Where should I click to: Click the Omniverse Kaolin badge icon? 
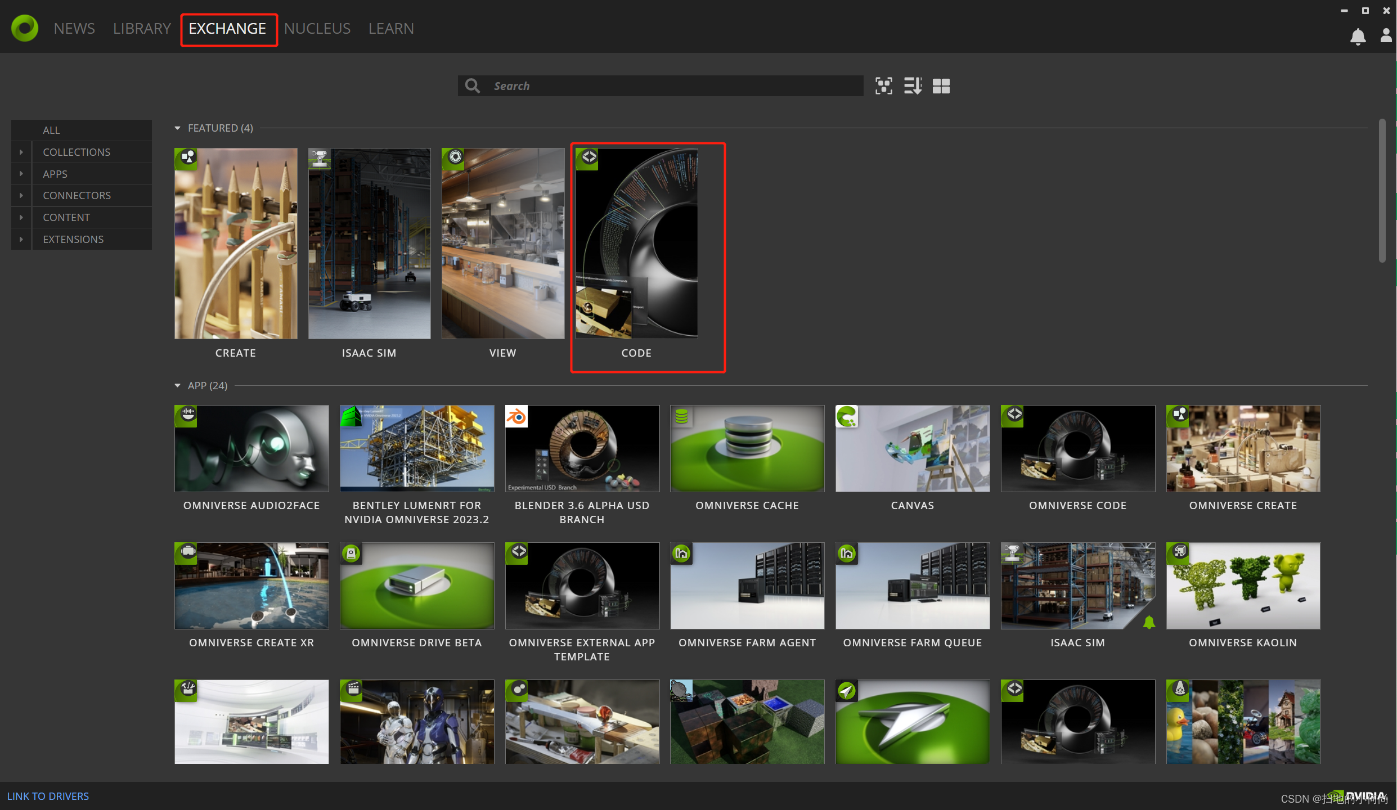(x=1178, y=553)
